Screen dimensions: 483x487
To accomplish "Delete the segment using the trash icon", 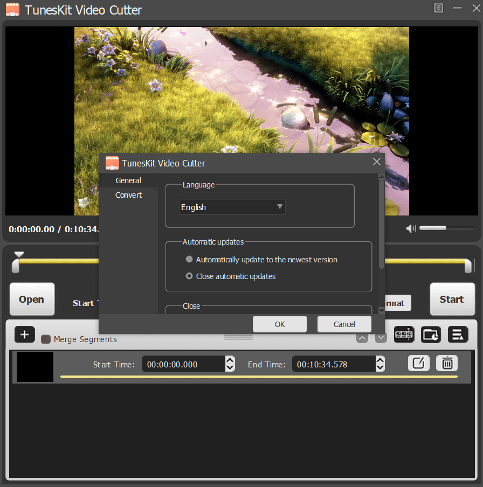I will (x=447, y=363).
